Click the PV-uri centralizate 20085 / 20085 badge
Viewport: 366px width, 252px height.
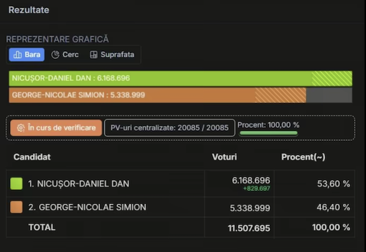pos(170,128)
